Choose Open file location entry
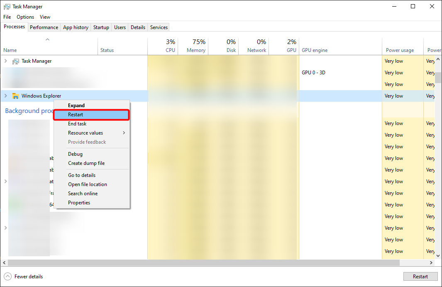Screen dimensions: 442x287 pos(87,184)
